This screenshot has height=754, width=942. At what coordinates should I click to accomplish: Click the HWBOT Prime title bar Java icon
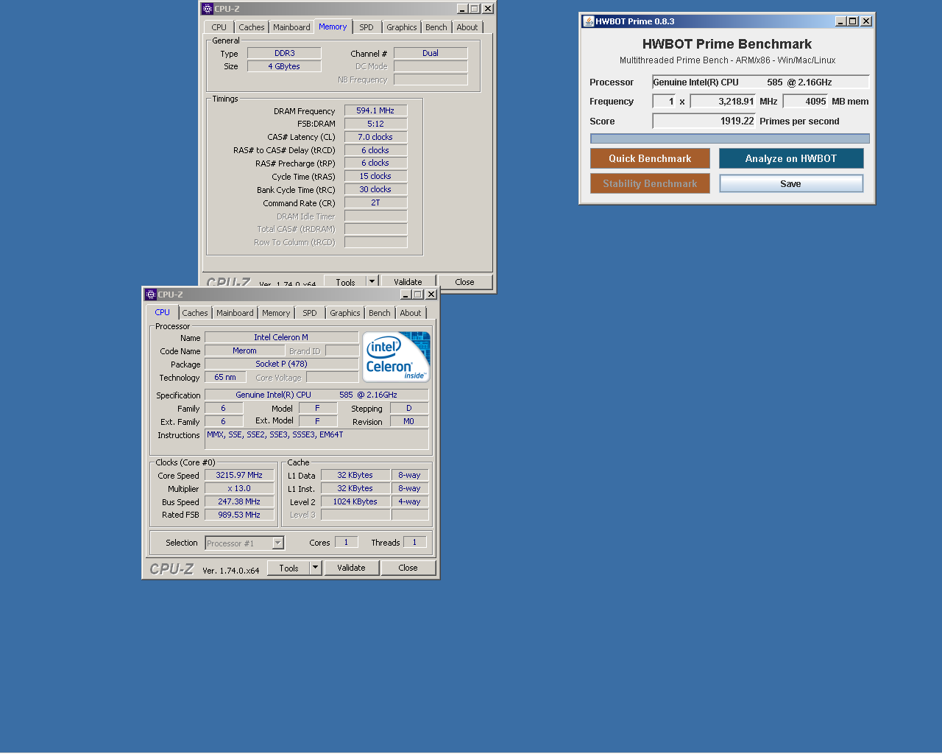588,21
